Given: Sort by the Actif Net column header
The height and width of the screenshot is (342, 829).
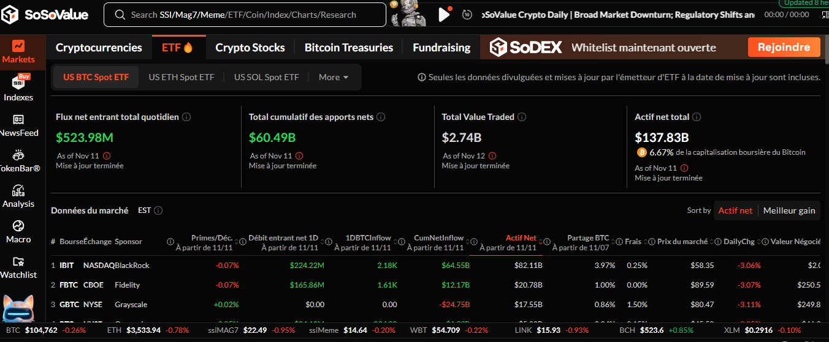Looking at the screenshot, I should [521, 238].
